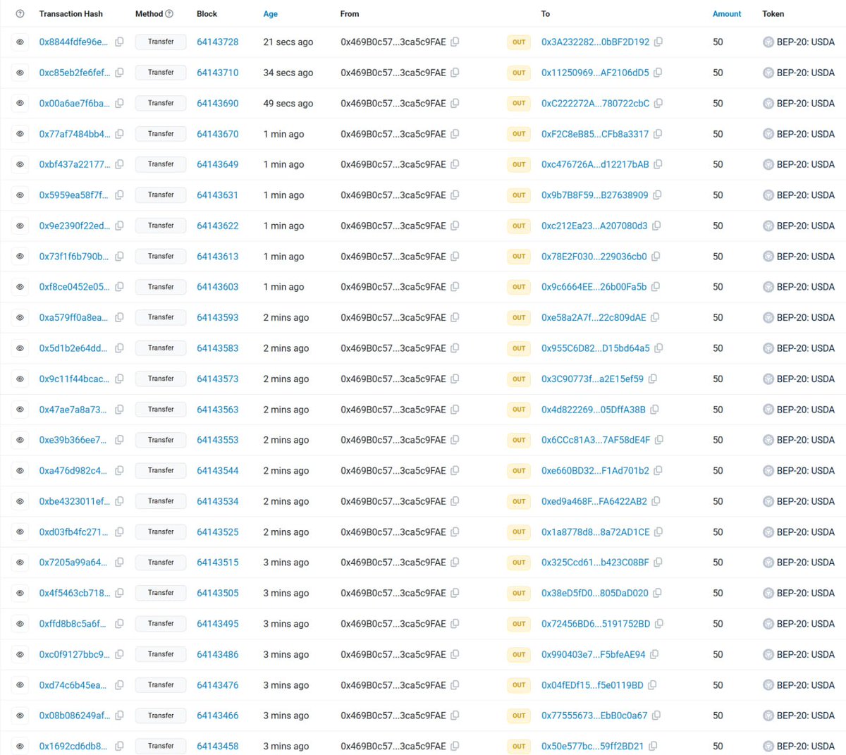This screenshot has height=755, width=846.
Task: Copy transaction hash 0x47ae7a8a73
Action: tap(119, 410)
